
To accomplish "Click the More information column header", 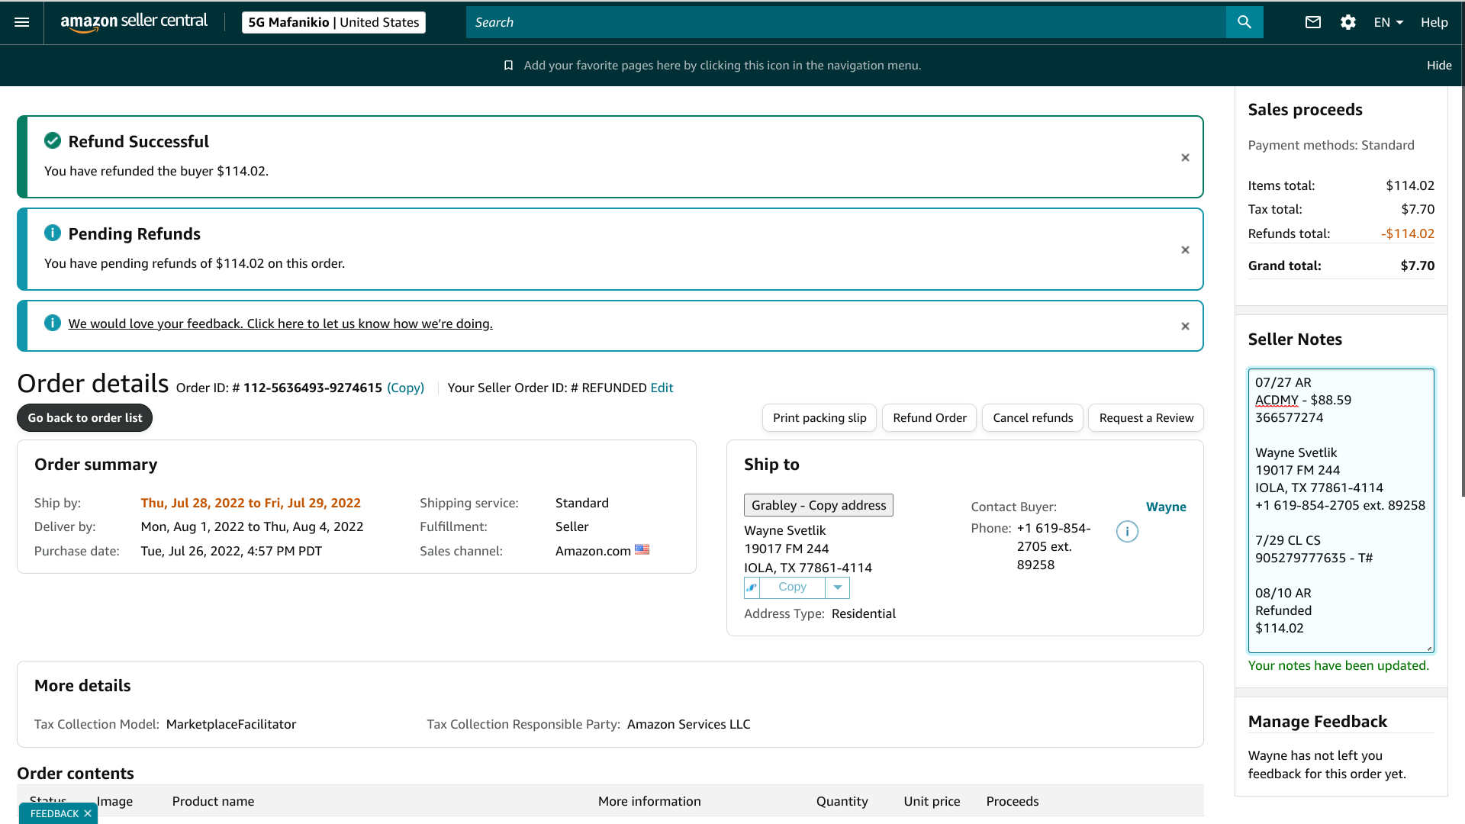I will [x=649, y=801].
